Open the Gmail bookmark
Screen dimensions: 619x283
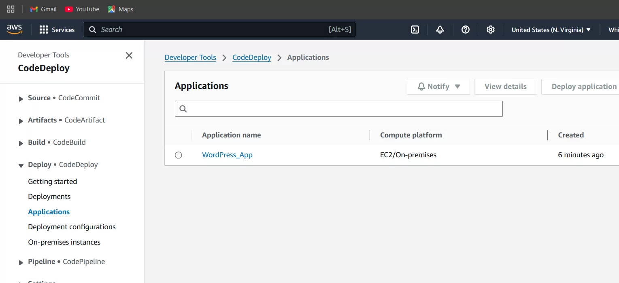coord(43,9)
